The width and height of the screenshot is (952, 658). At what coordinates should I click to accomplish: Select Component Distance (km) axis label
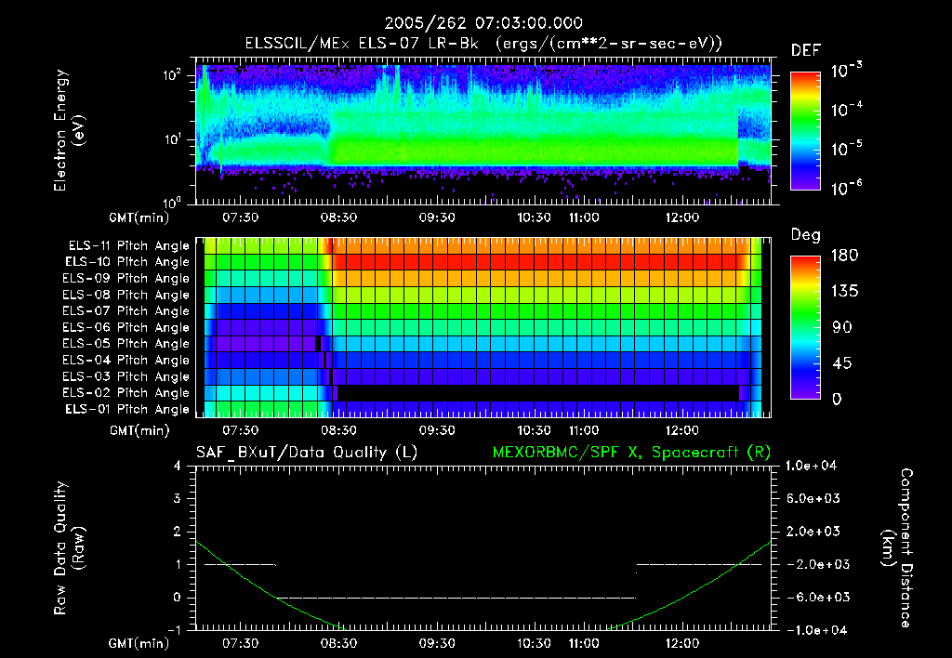coord(897,548)
